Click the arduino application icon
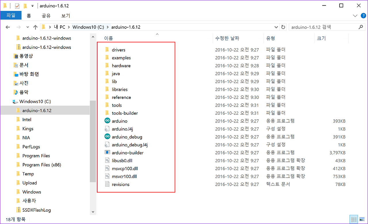Viewport: 368px width, 224px height. pyautogui.click(x=107, y=121)
